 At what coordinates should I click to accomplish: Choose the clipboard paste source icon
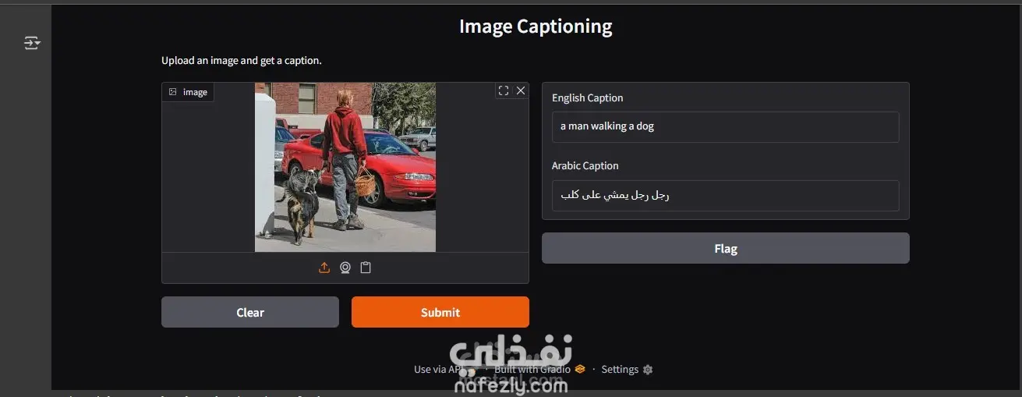coord(366,268)
